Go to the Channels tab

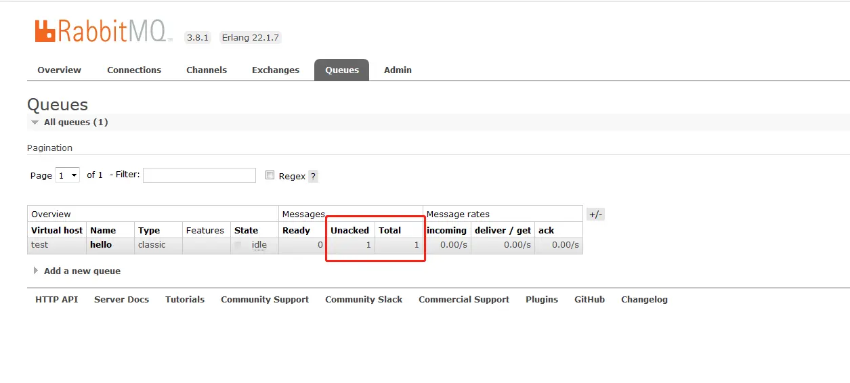tap(207, 70)
